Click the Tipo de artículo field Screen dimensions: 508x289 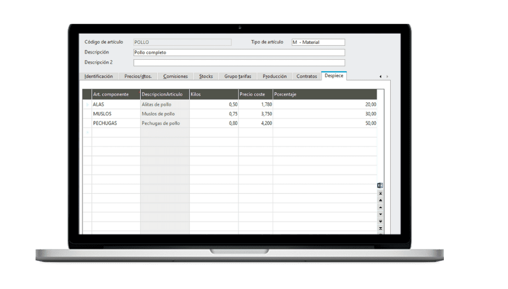(x=318, y=42)
